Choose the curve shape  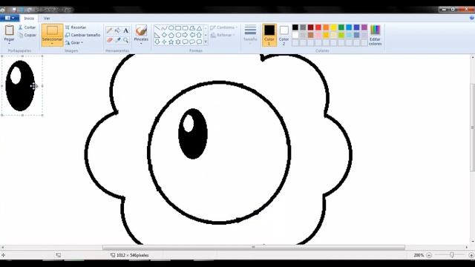164,28
